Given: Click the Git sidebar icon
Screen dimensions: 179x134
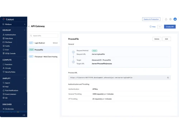Looking at the screenshot, I should 4,98.
